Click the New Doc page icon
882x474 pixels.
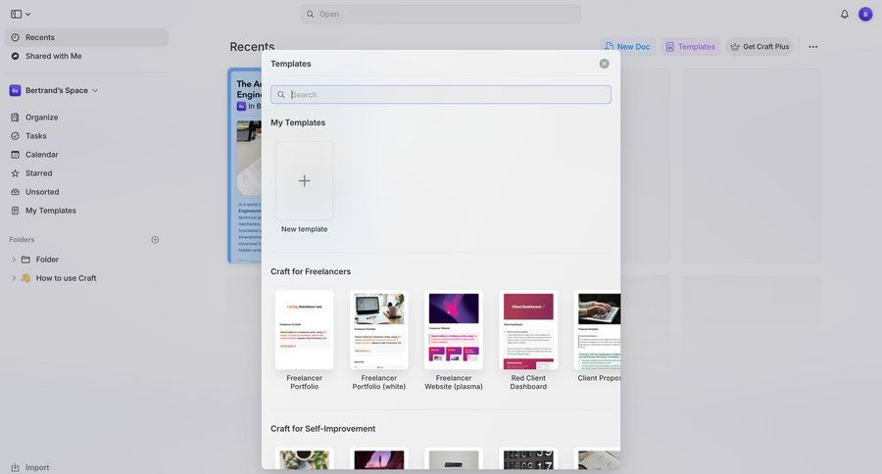pos(610,47)
